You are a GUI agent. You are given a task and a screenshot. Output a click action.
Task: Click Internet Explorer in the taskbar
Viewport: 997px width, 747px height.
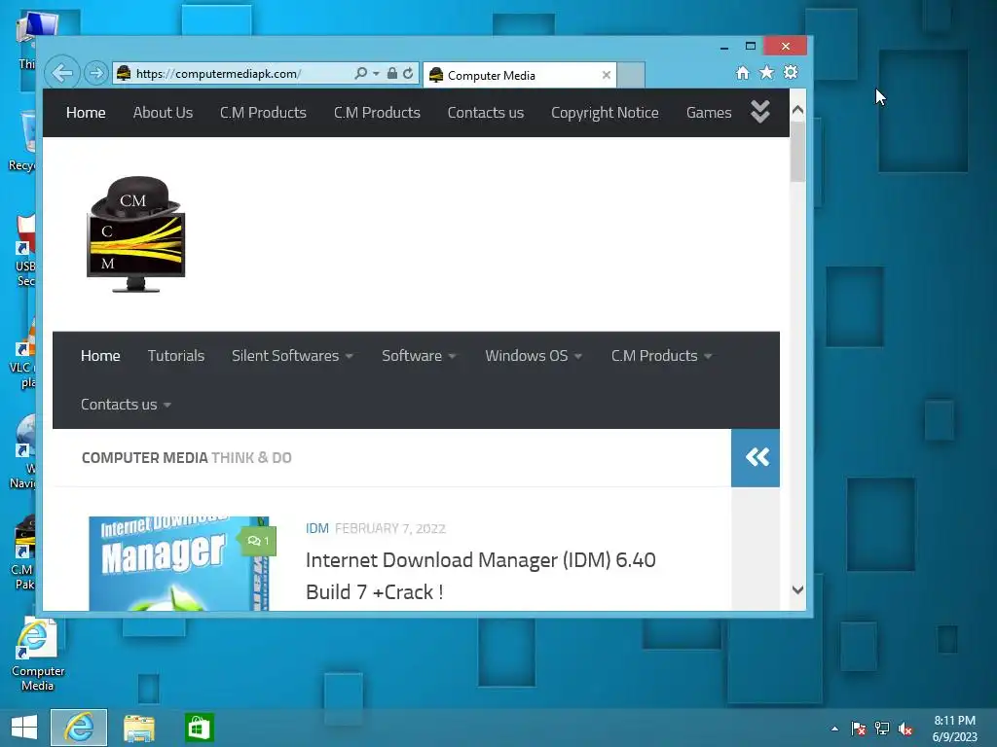tap(79, 728)
